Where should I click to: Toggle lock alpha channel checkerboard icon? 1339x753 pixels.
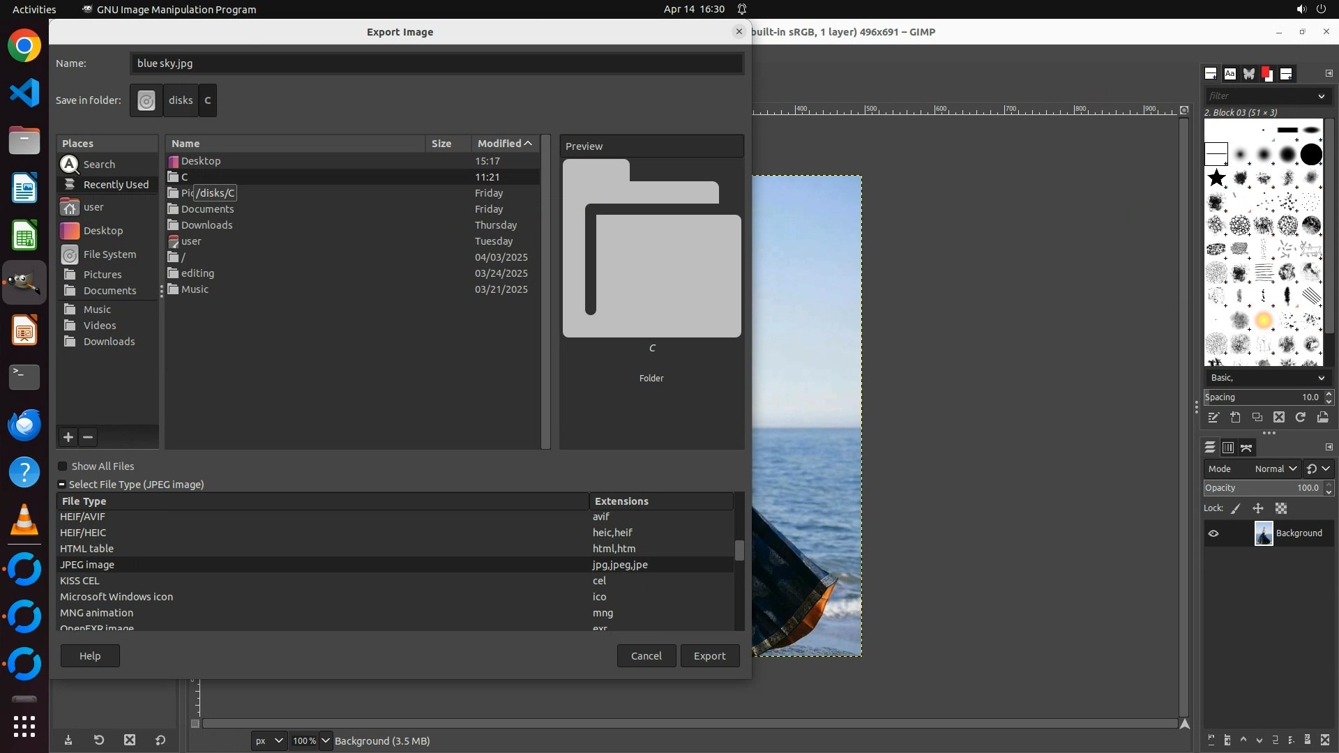coord(1281,509)
